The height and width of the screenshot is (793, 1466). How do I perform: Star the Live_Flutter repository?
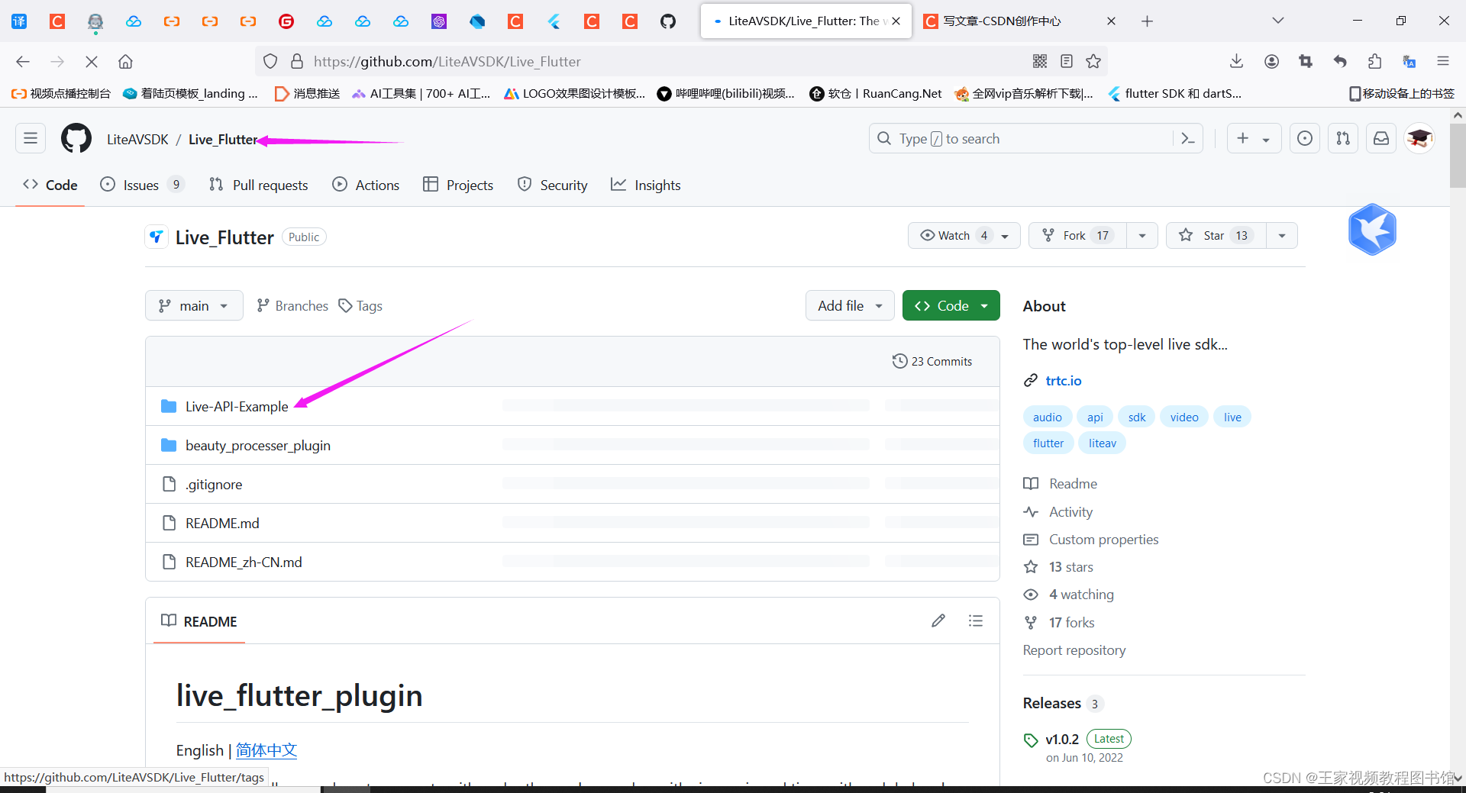pos(1214,235)
